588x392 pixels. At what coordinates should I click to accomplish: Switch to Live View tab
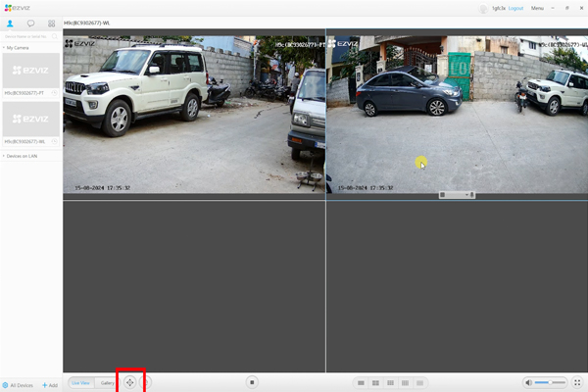80,382
